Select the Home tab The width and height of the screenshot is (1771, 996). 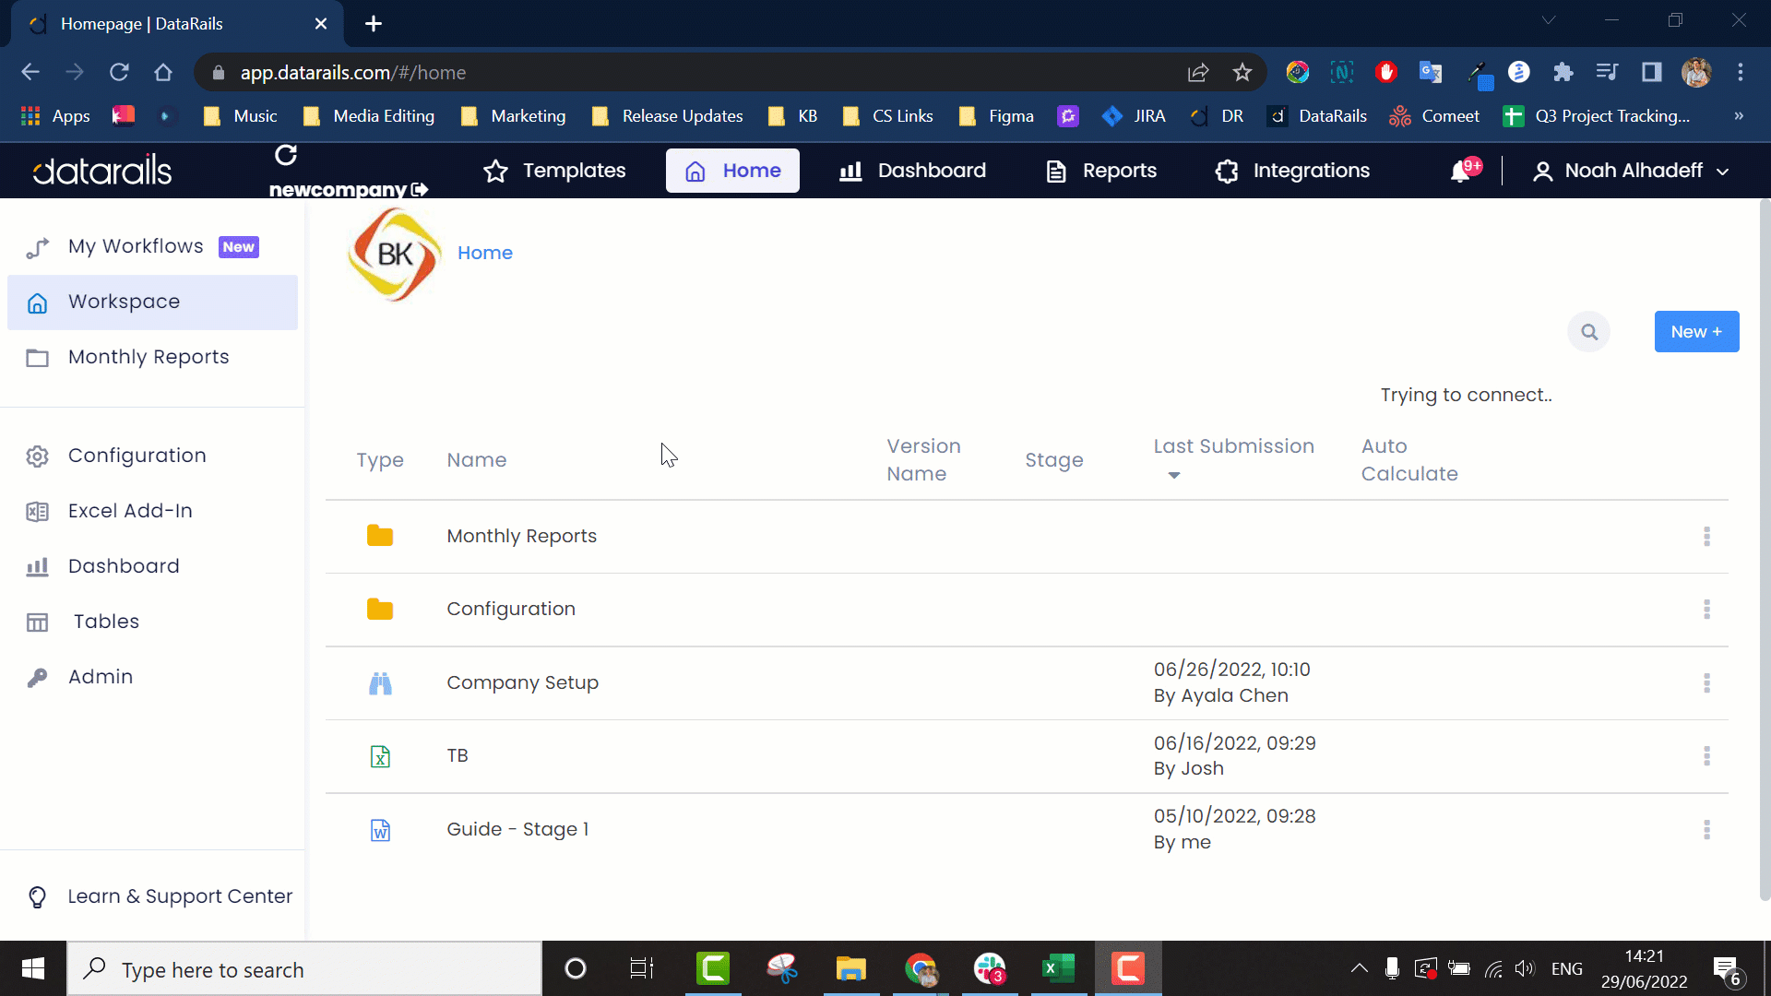coord(732,171)
